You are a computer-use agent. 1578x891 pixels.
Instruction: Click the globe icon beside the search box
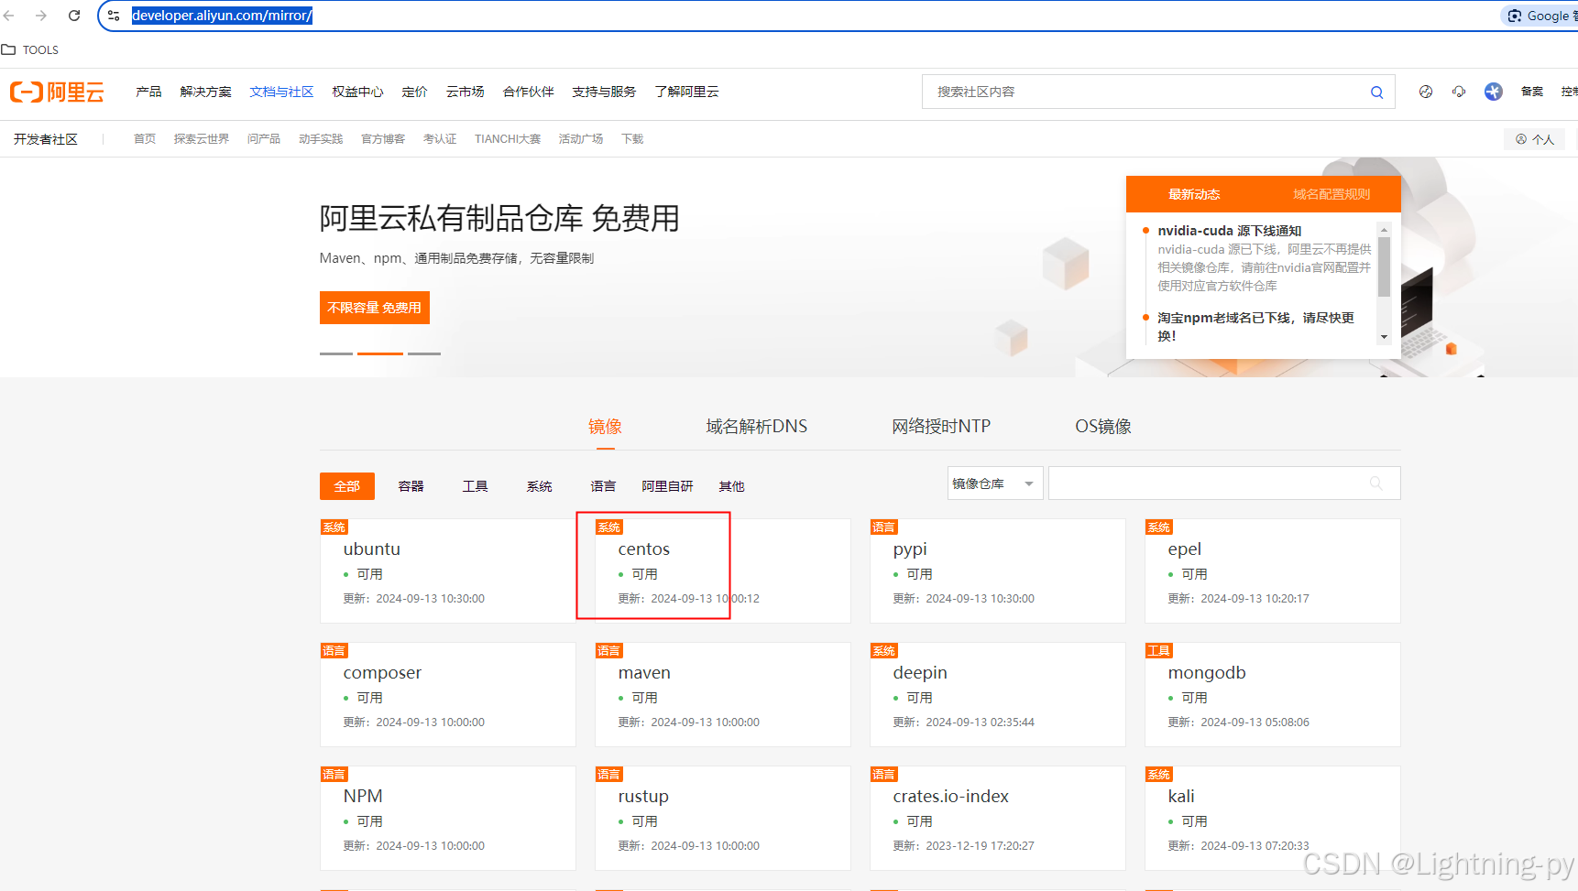coord(1426,92)
